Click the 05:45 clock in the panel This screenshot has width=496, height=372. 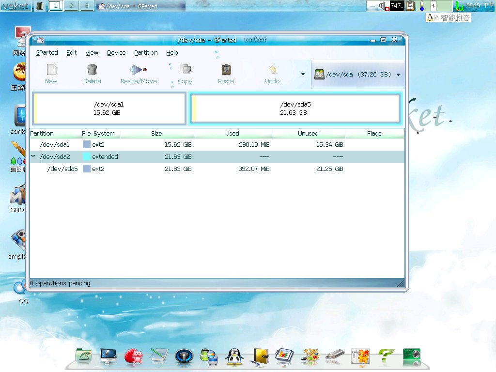pyautogui.click(x=480, y=5)
